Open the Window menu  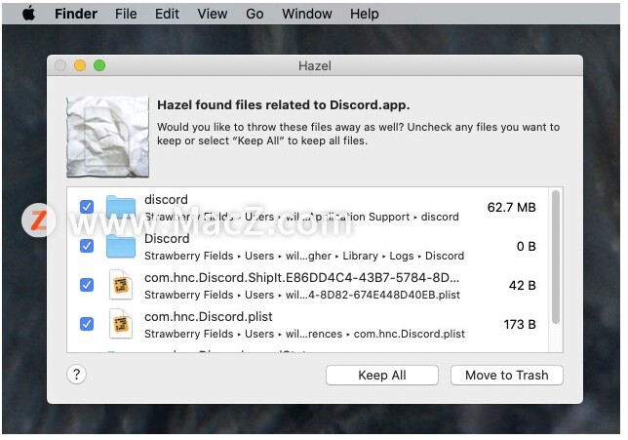tap(307, 14)
